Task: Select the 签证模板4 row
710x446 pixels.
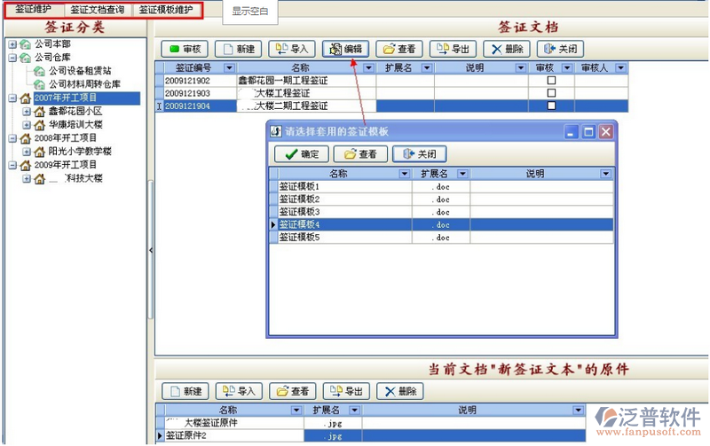Action: click(441, 224)
